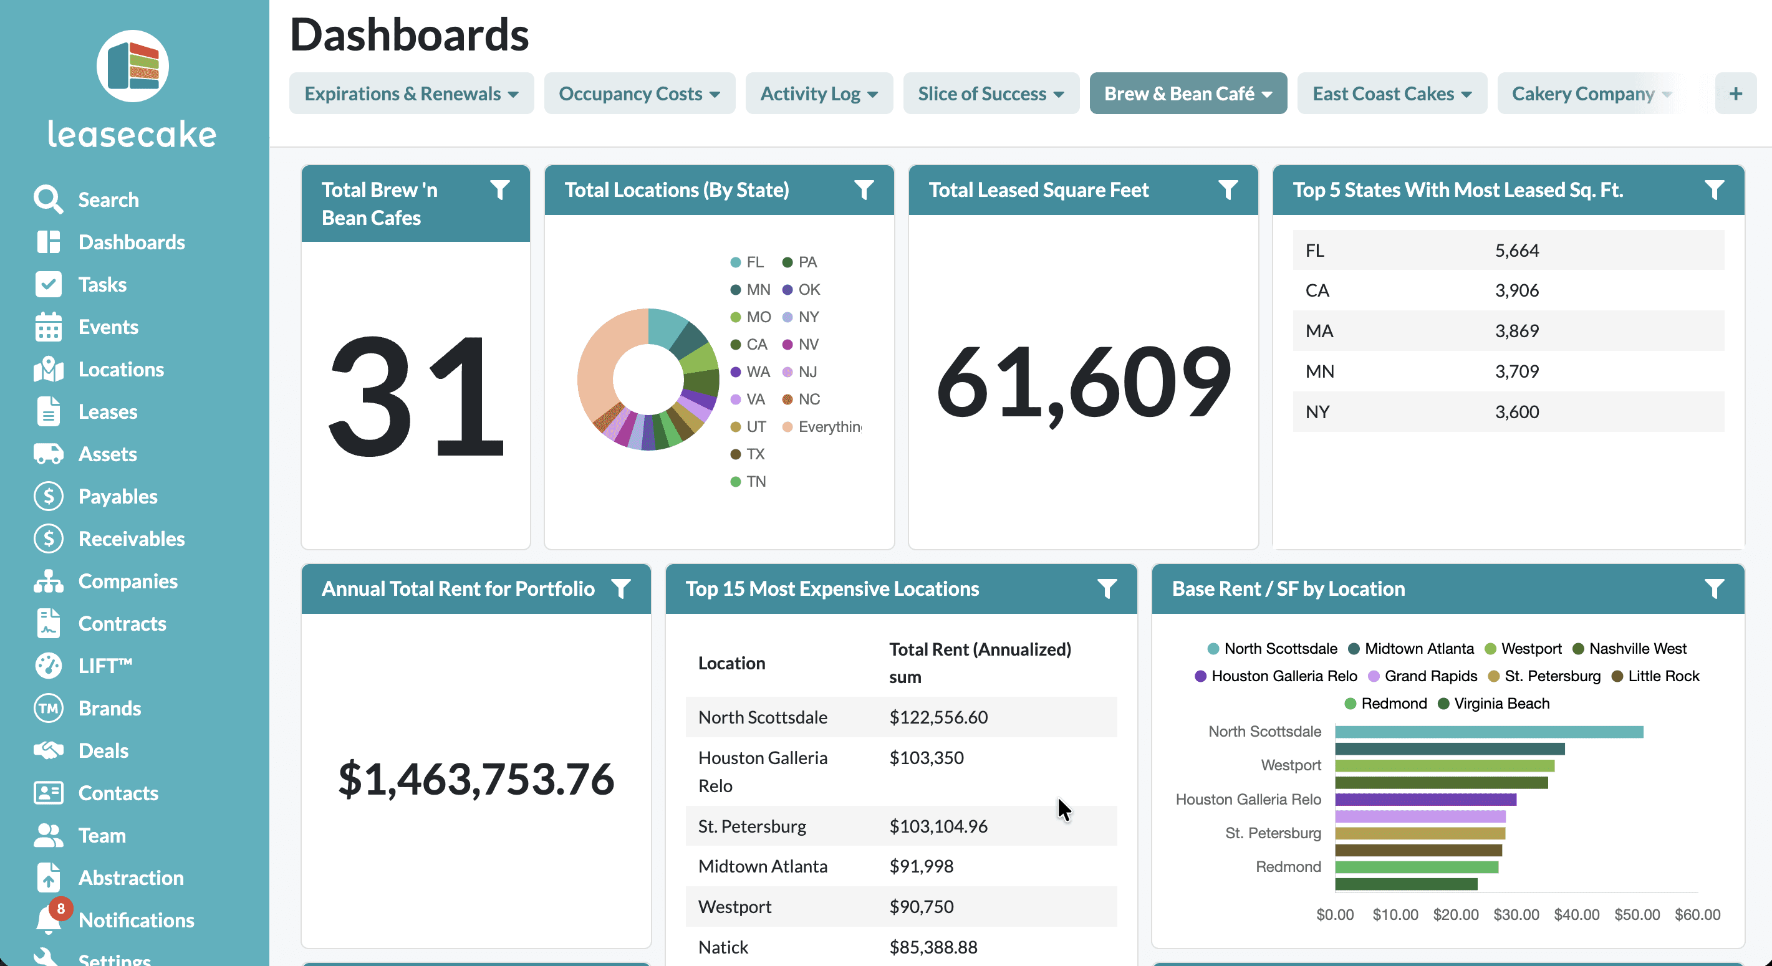Image resolution: width=1772 pixels, height=966 pixels.
Task: Select the Events calendar icon
Action: (x=48, y=327)
